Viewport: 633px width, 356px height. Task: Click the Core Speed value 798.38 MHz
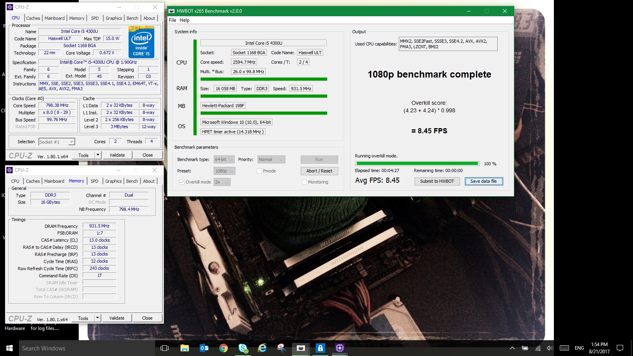pyautogui.click(x=57, y=106)
